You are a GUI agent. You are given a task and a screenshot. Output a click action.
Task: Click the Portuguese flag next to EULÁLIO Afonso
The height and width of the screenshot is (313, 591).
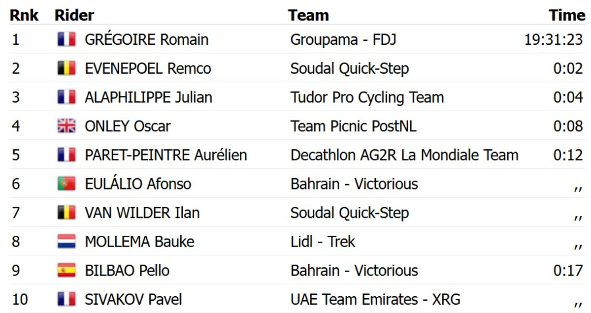click(x=66, y=184)
